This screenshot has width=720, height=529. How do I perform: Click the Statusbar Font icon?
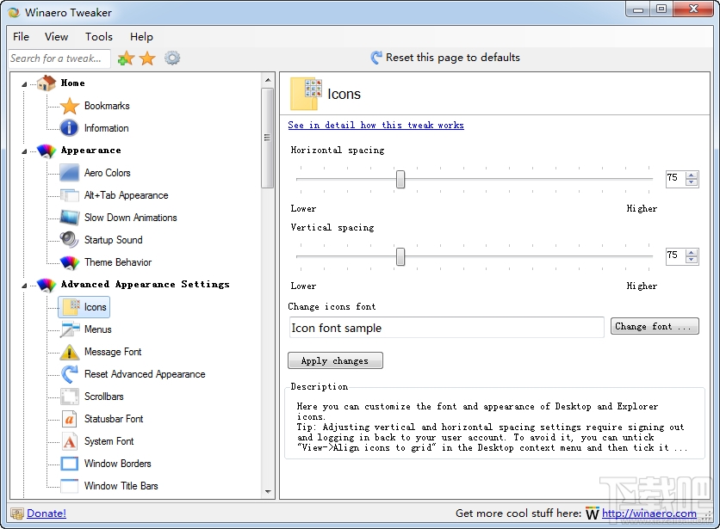pyautogui.click(x=70, y=419)
